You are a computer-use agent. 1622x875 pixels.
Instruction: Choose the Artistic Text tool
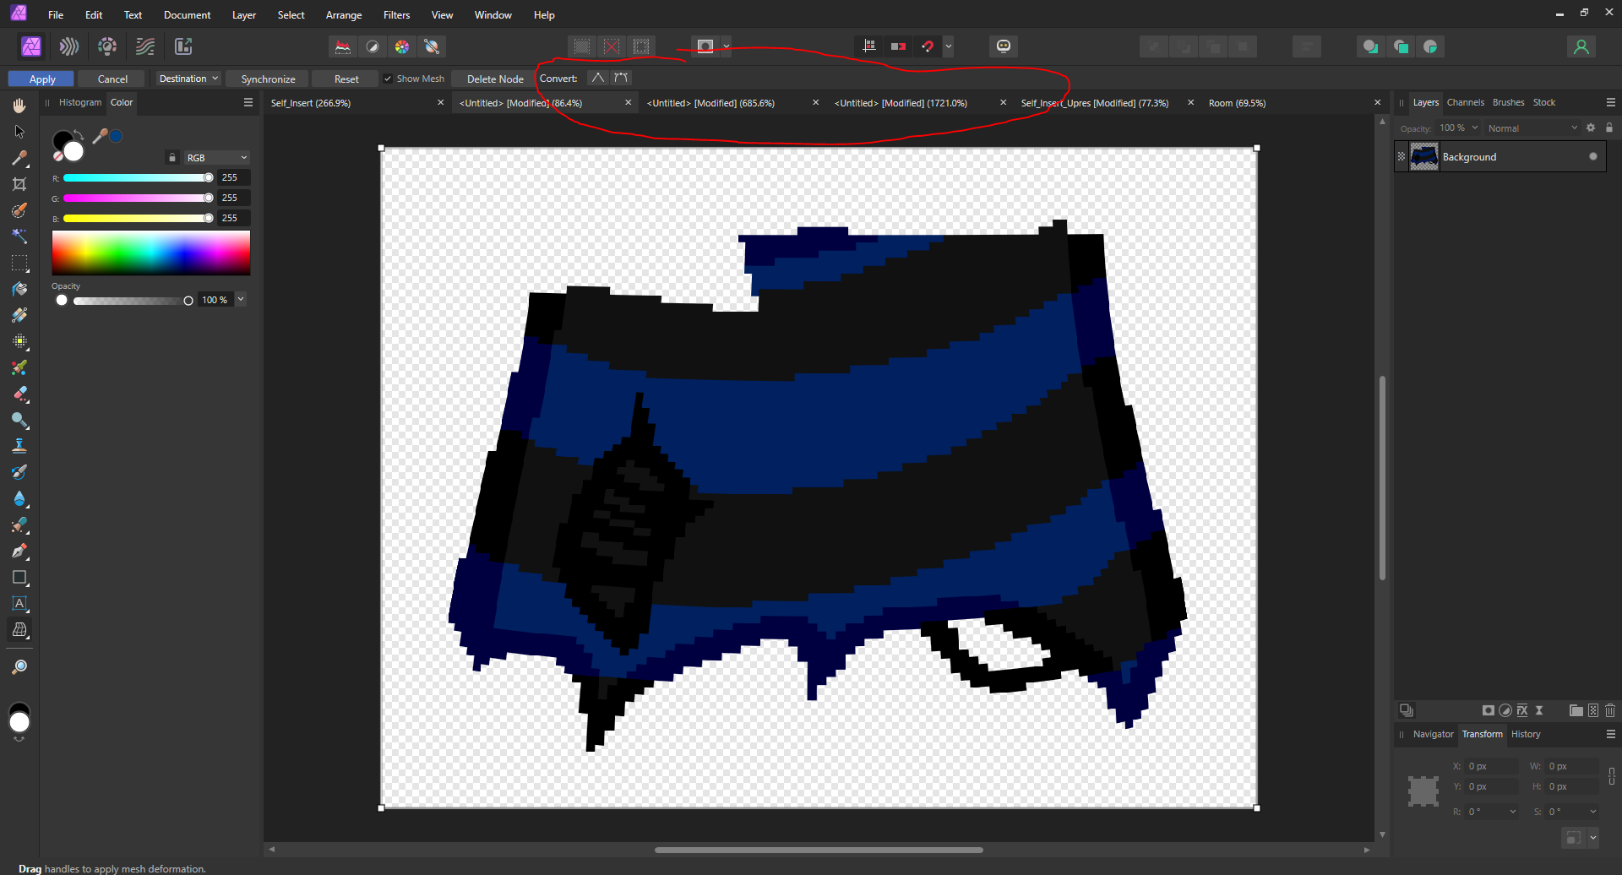pos(19,604)
